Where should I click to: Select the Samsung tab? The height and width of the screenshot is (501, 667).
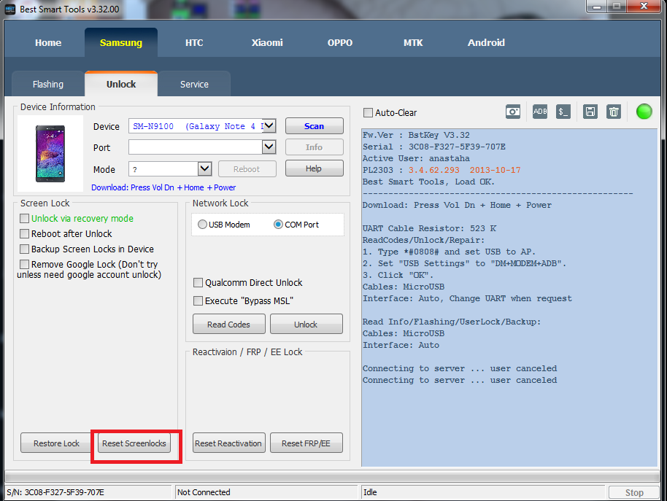121,42
